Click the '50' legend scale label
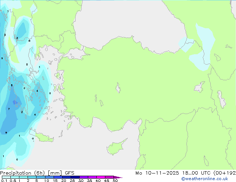The height and width of the screenshot is (182, 236). 115,181
